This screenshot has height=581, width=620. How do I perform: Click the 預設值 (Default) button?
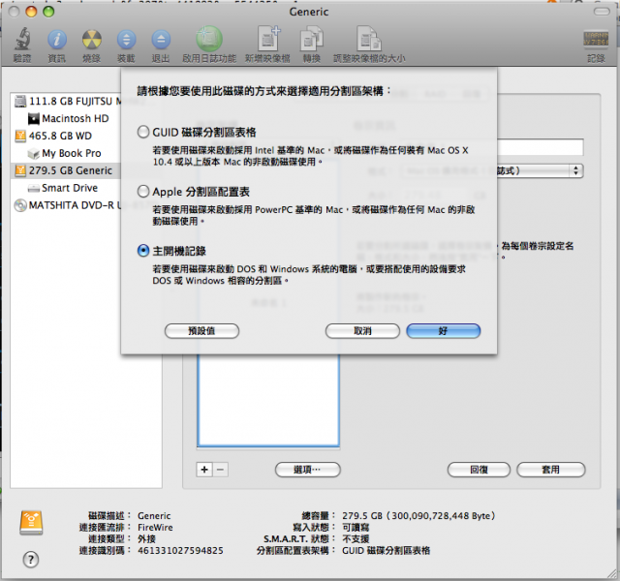coord(201,331)
